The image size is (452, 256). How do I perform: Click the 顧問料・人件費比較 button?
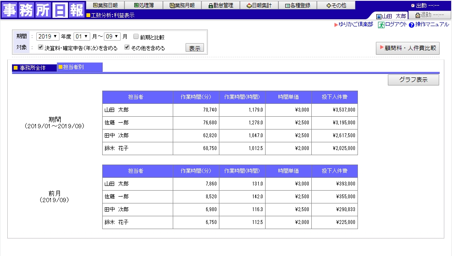(408, 48)
